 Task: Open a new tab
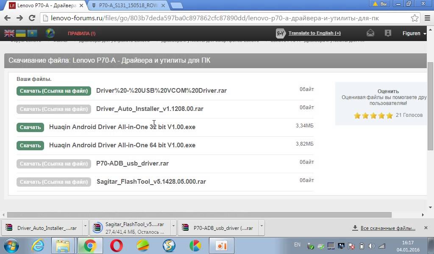176,5
